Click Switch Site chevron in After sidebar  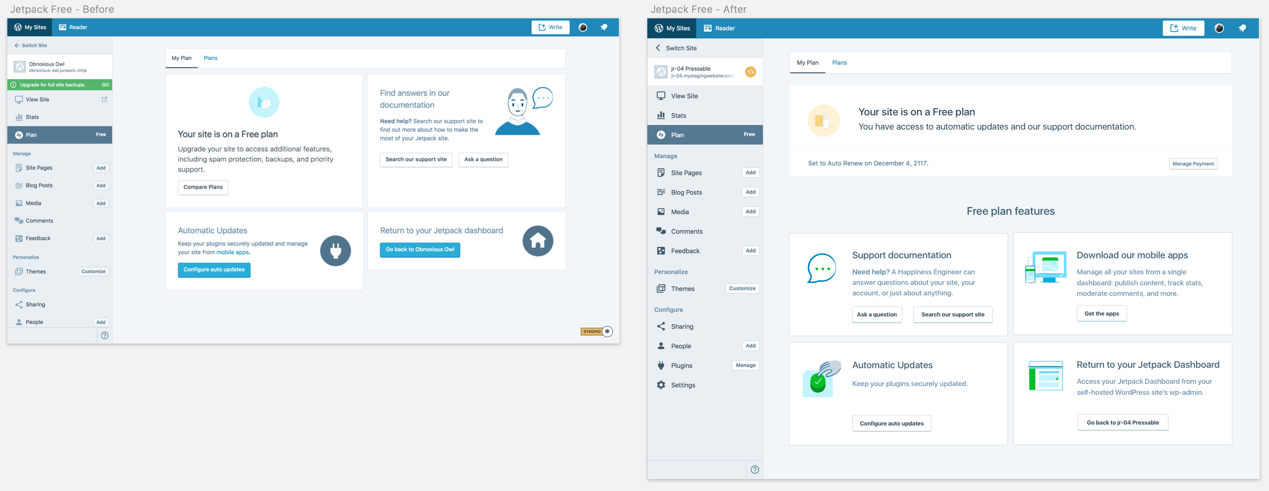click(x=658, y=48)
